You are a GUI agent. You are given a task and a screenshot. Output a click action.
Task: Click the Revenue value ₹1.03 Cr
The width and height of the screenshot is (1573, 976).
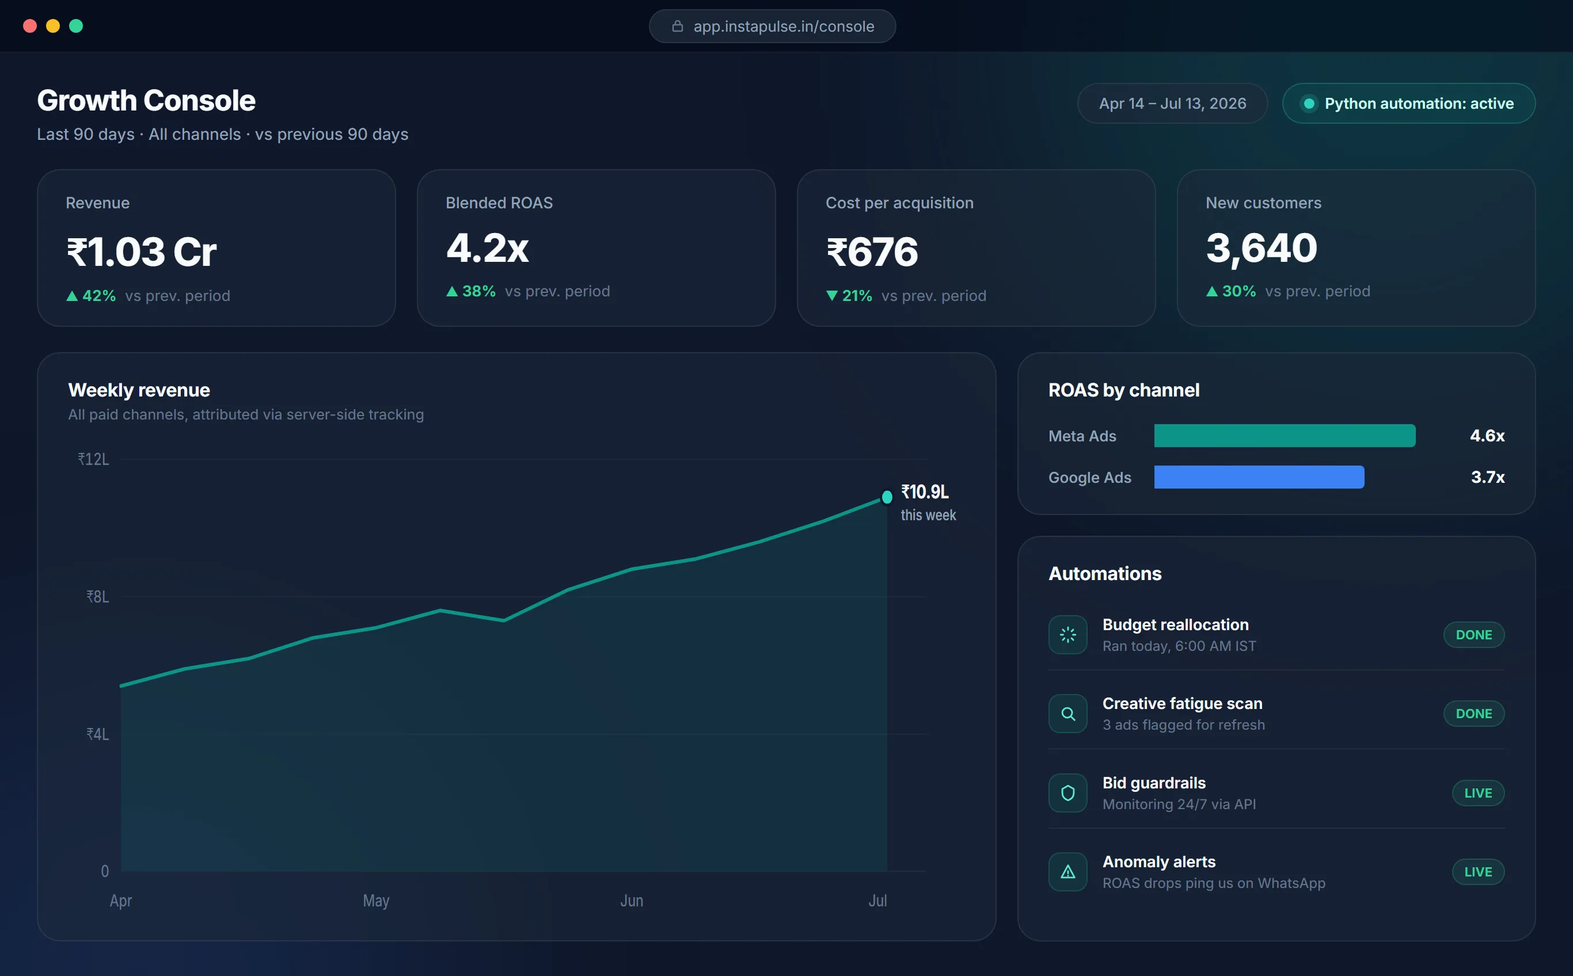pyautogui.click(x=142, y=251)
